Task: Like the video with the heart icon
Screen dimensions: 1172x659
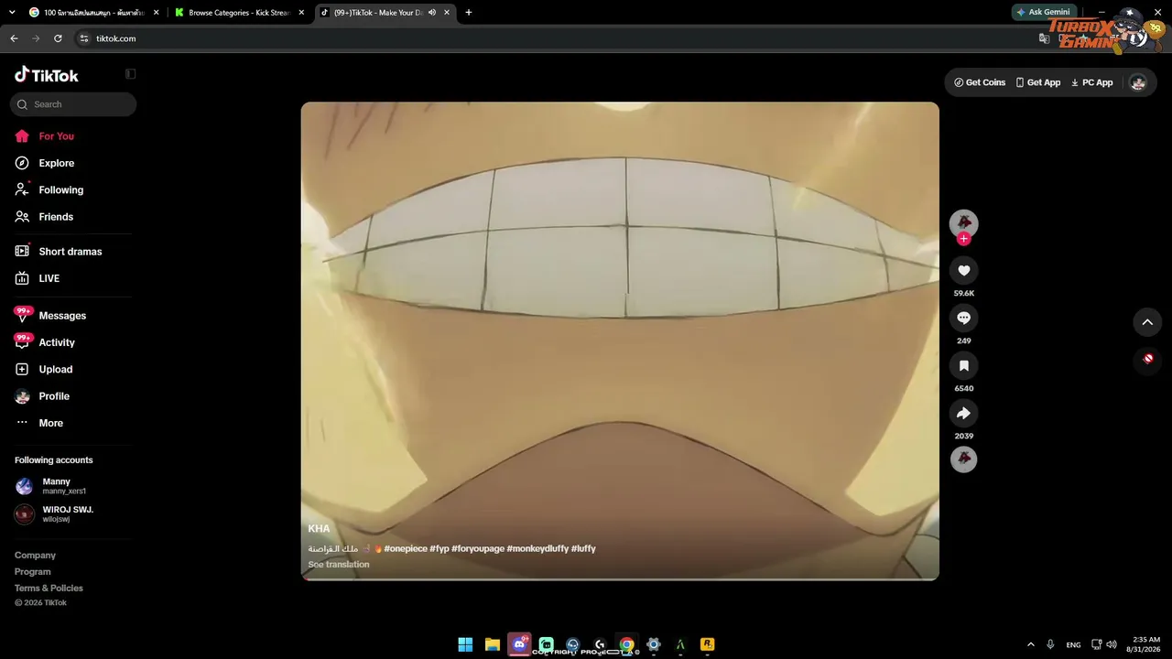Action: (x=963, y=270)
